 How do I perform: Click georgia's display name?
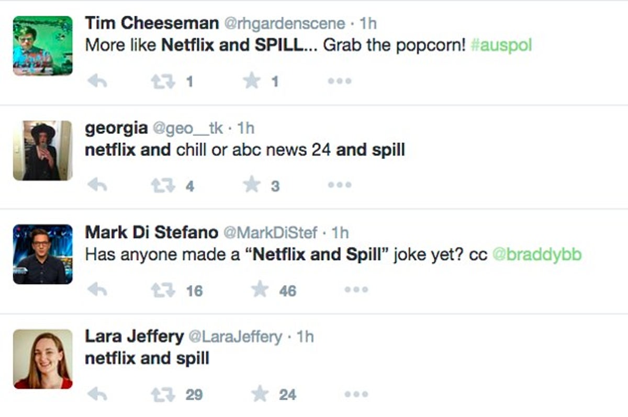(115, 127)
